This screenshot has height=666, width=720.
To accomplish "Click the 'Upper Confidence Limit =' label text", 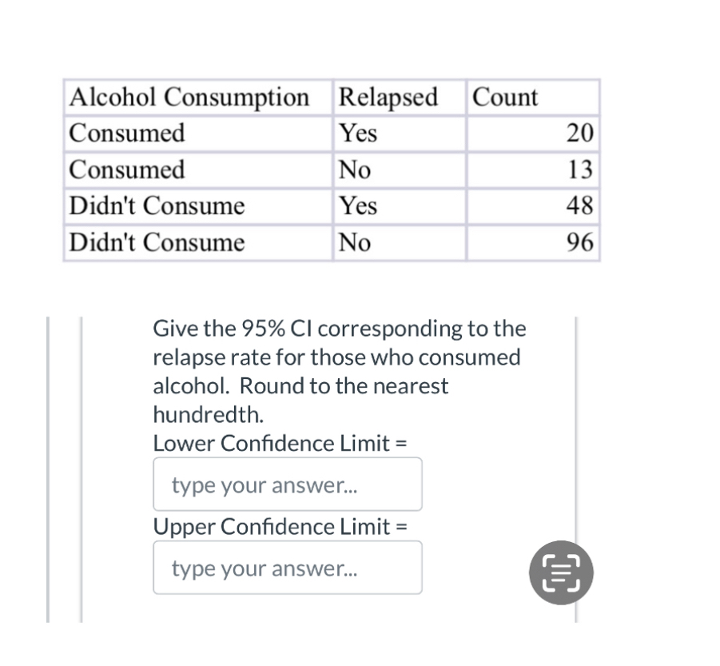I will 281,526.
